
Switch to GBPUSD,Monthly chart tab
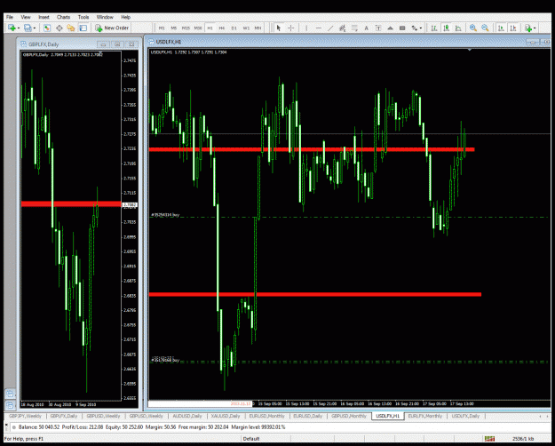click(x=349, y=416)
